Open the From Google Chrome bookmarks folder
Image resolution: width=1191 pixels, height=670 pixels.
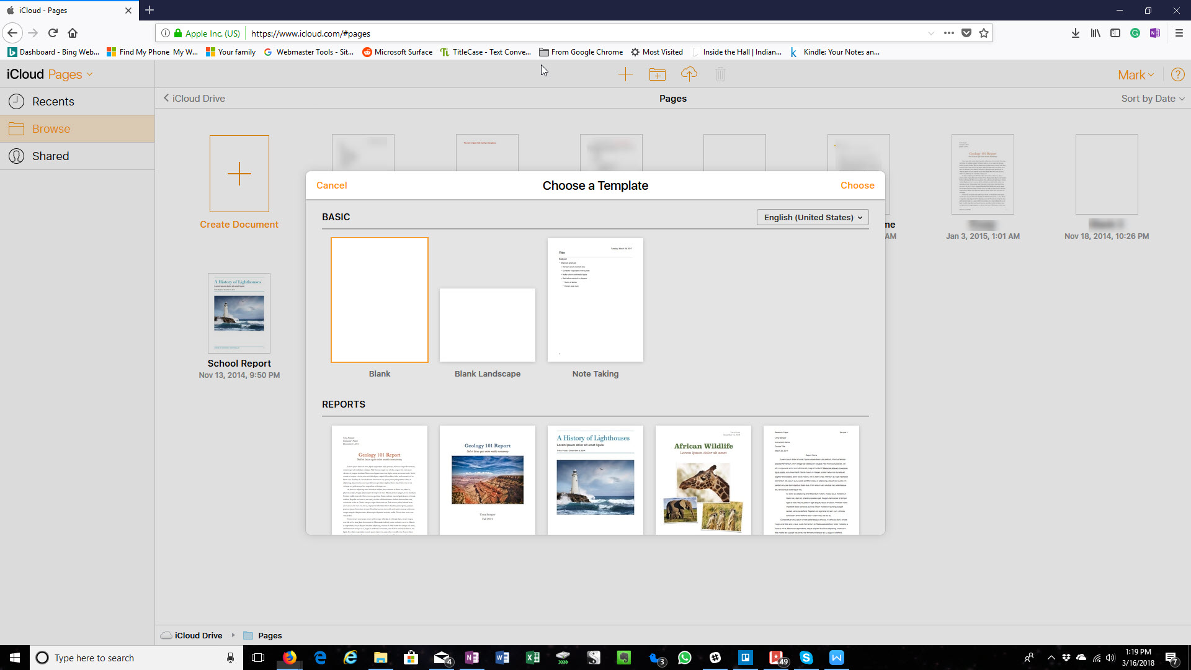point(581,52)
